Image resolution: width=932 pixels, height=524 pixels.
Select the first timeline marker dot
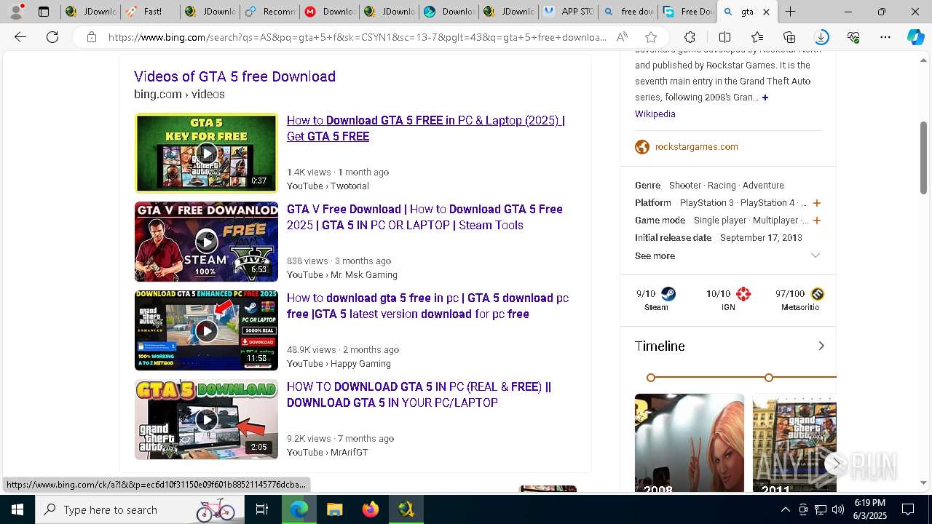(651, 378)
